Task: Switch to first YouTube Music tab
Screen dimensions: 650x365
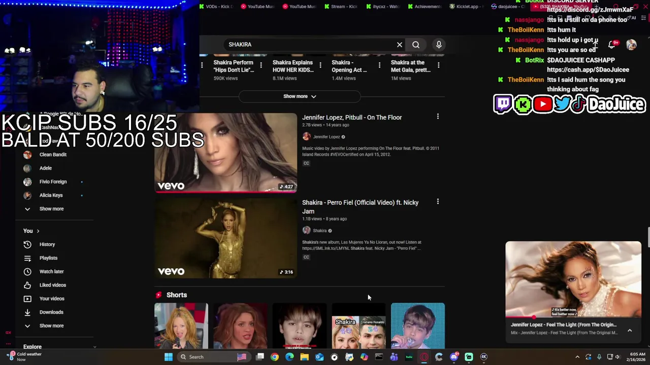Action: 257,7
